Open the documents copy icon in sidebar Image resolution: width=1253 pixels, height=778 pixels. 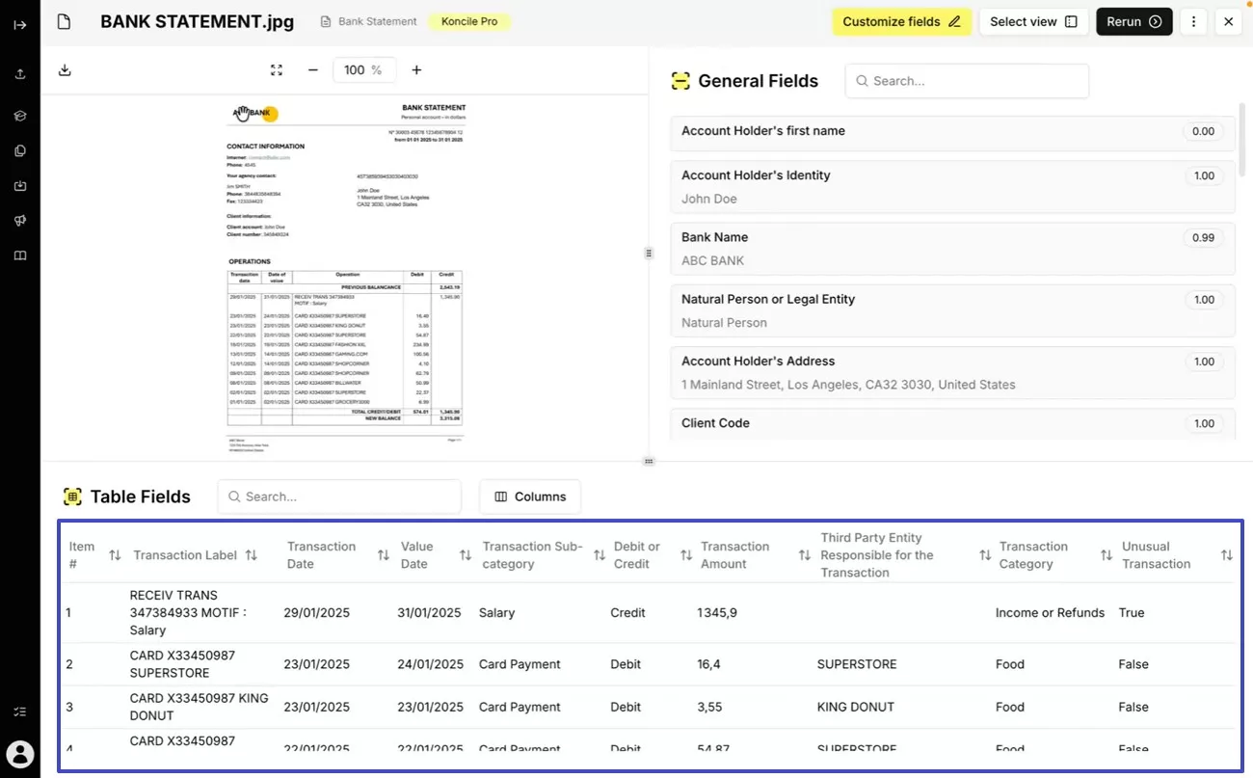point(19,151)
